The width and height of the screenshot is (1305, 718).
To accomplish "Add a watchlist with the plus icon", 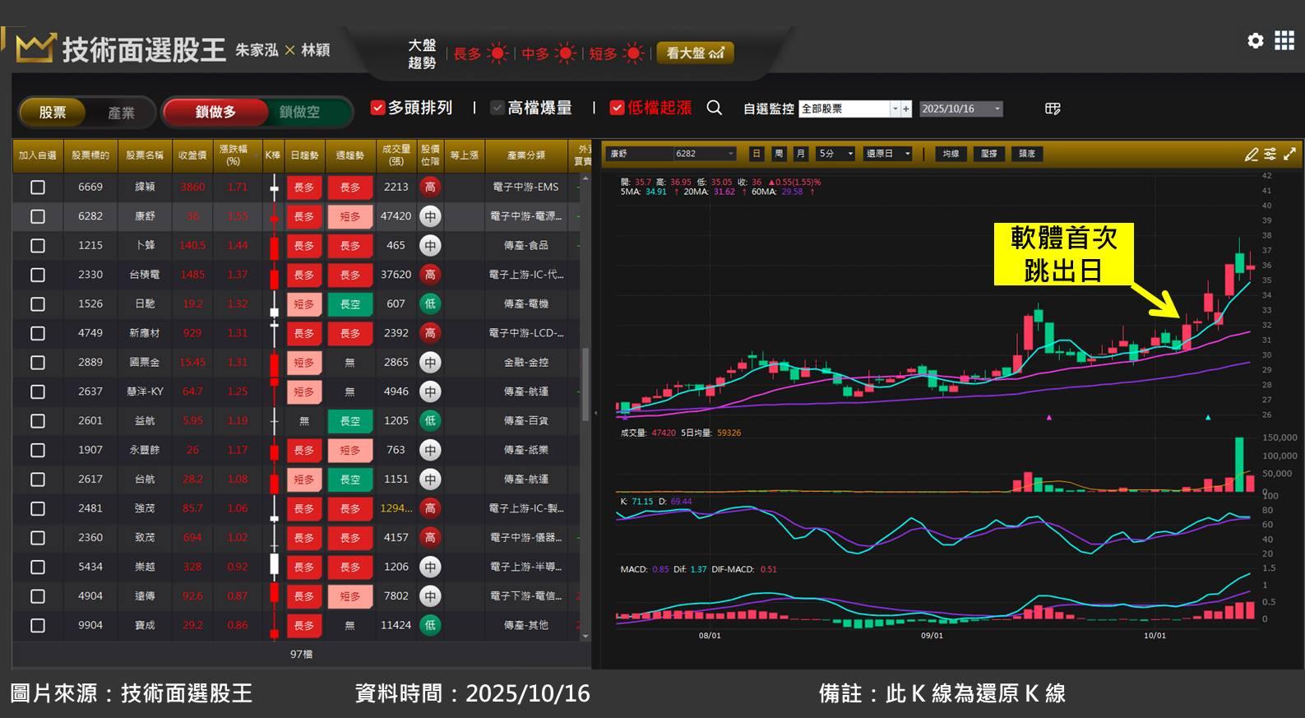I will [x=906, y=109].
